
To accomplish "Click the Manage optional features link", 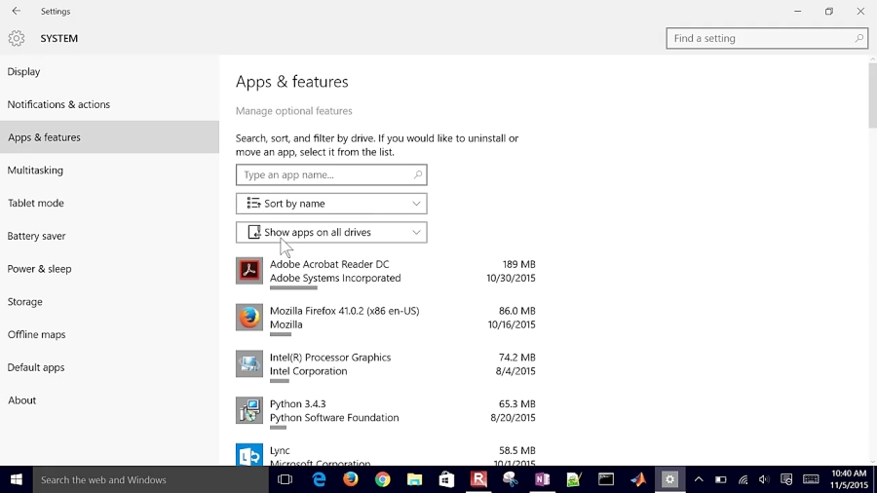I will click(294, 111).
